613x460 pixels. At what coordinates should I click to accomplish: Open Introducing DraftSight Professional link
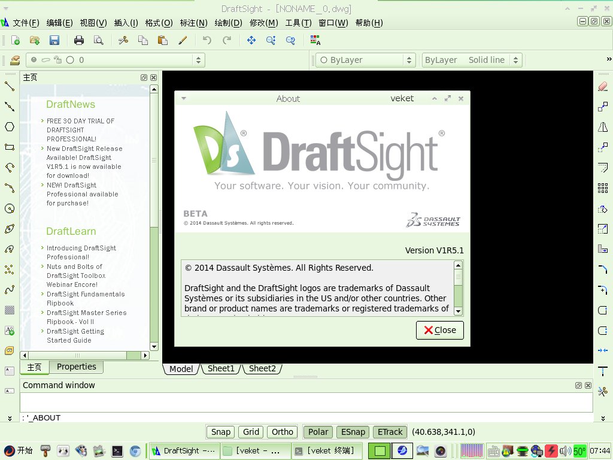pos(81,252)
